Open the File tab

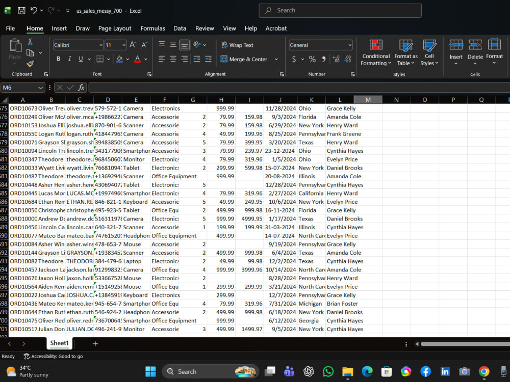tap(10, 28)
